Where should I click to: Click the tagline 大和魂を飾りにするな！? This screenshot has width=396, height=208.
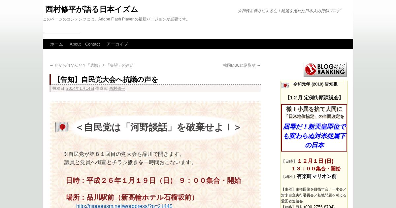(289, 11)
